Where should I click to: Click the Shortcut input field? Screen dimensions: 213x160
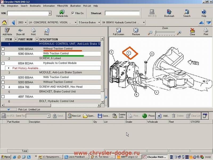[122, 13]
